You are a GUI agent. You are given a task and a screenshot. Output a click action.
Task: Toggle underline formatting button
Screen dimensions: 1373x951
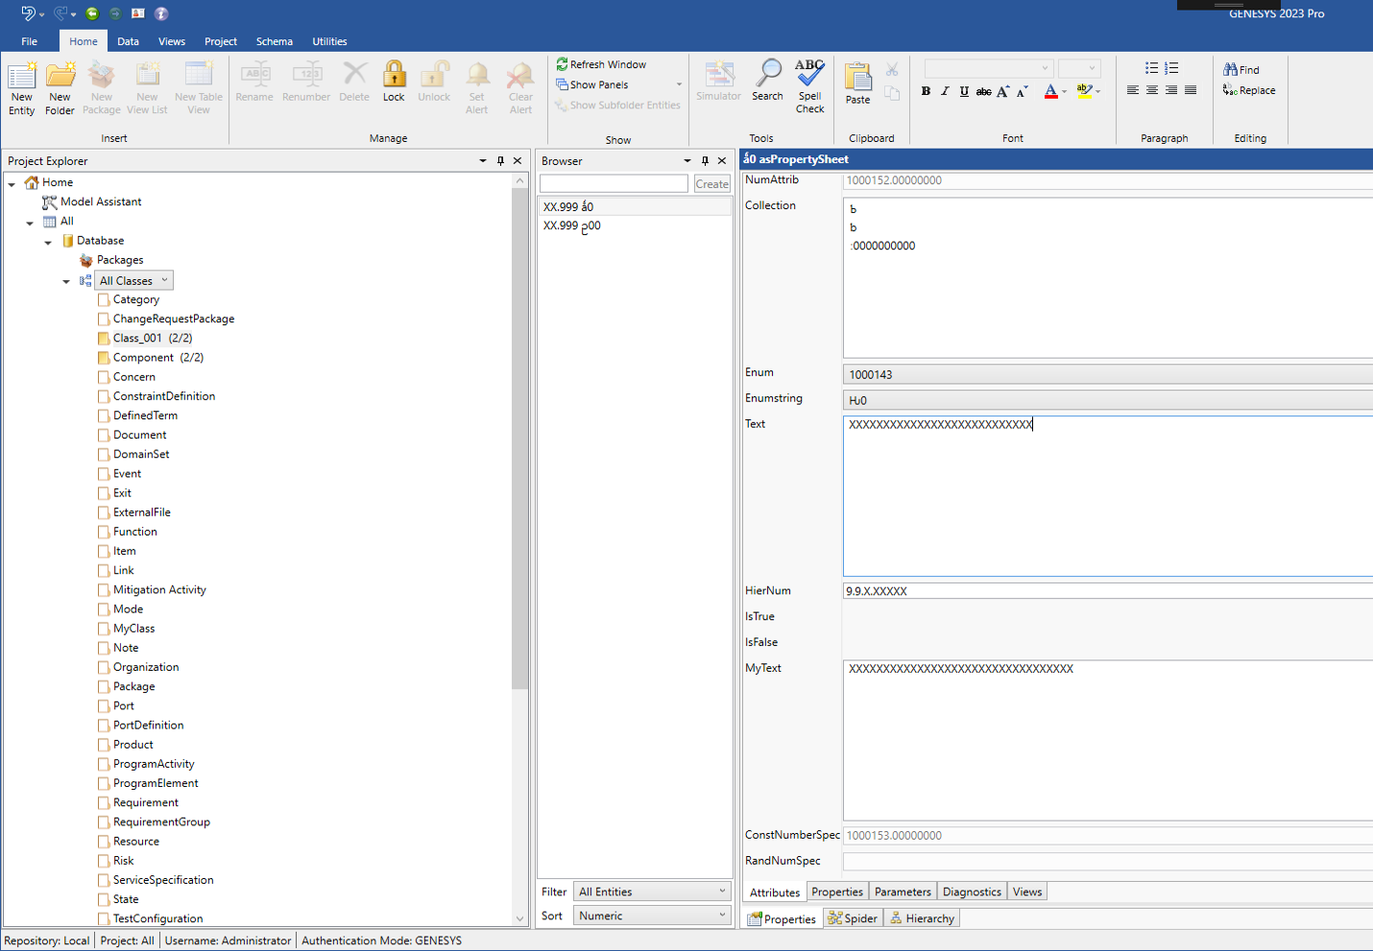point(964,91)
